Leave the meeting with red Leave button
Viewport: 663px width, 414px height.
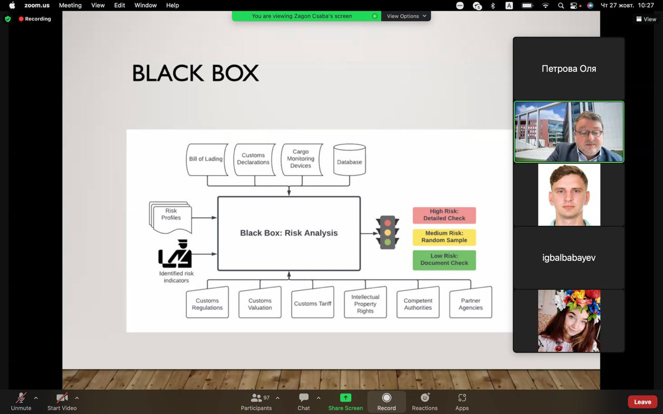[643, 402]
